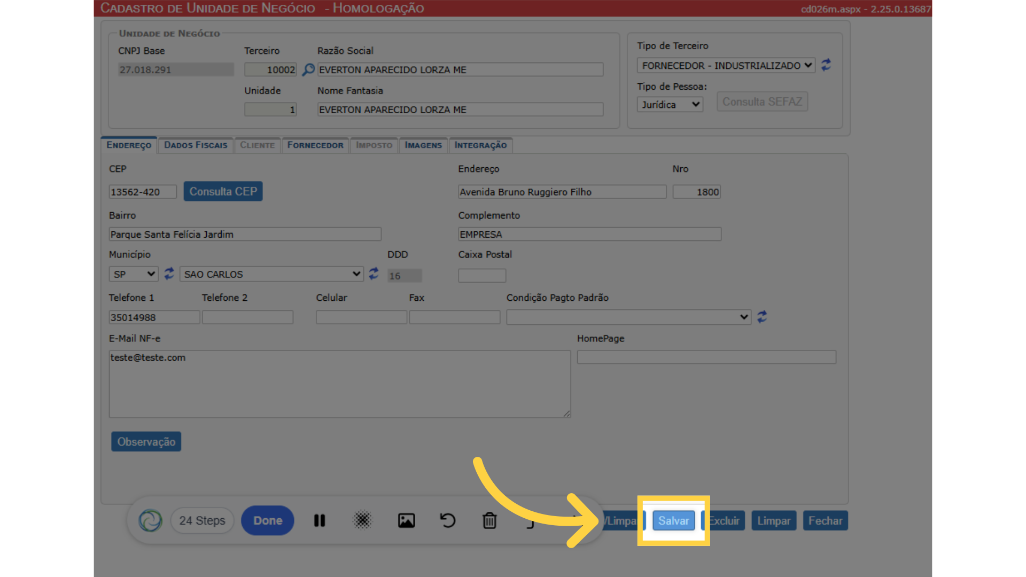Switch to the Cliente tab
The height and width of the screenshot is (577, 1026).
pos(258,145)
